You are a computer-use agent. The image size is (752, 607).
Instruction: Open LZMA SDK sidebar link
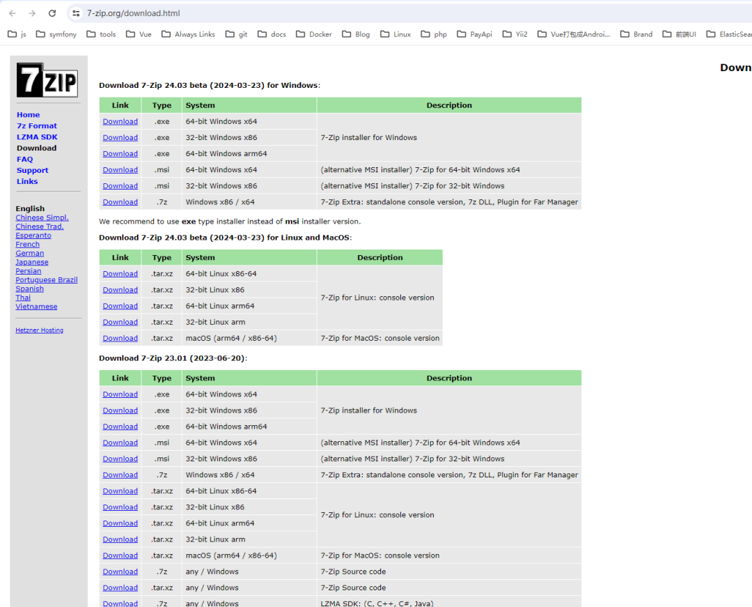tap(37, 137)
